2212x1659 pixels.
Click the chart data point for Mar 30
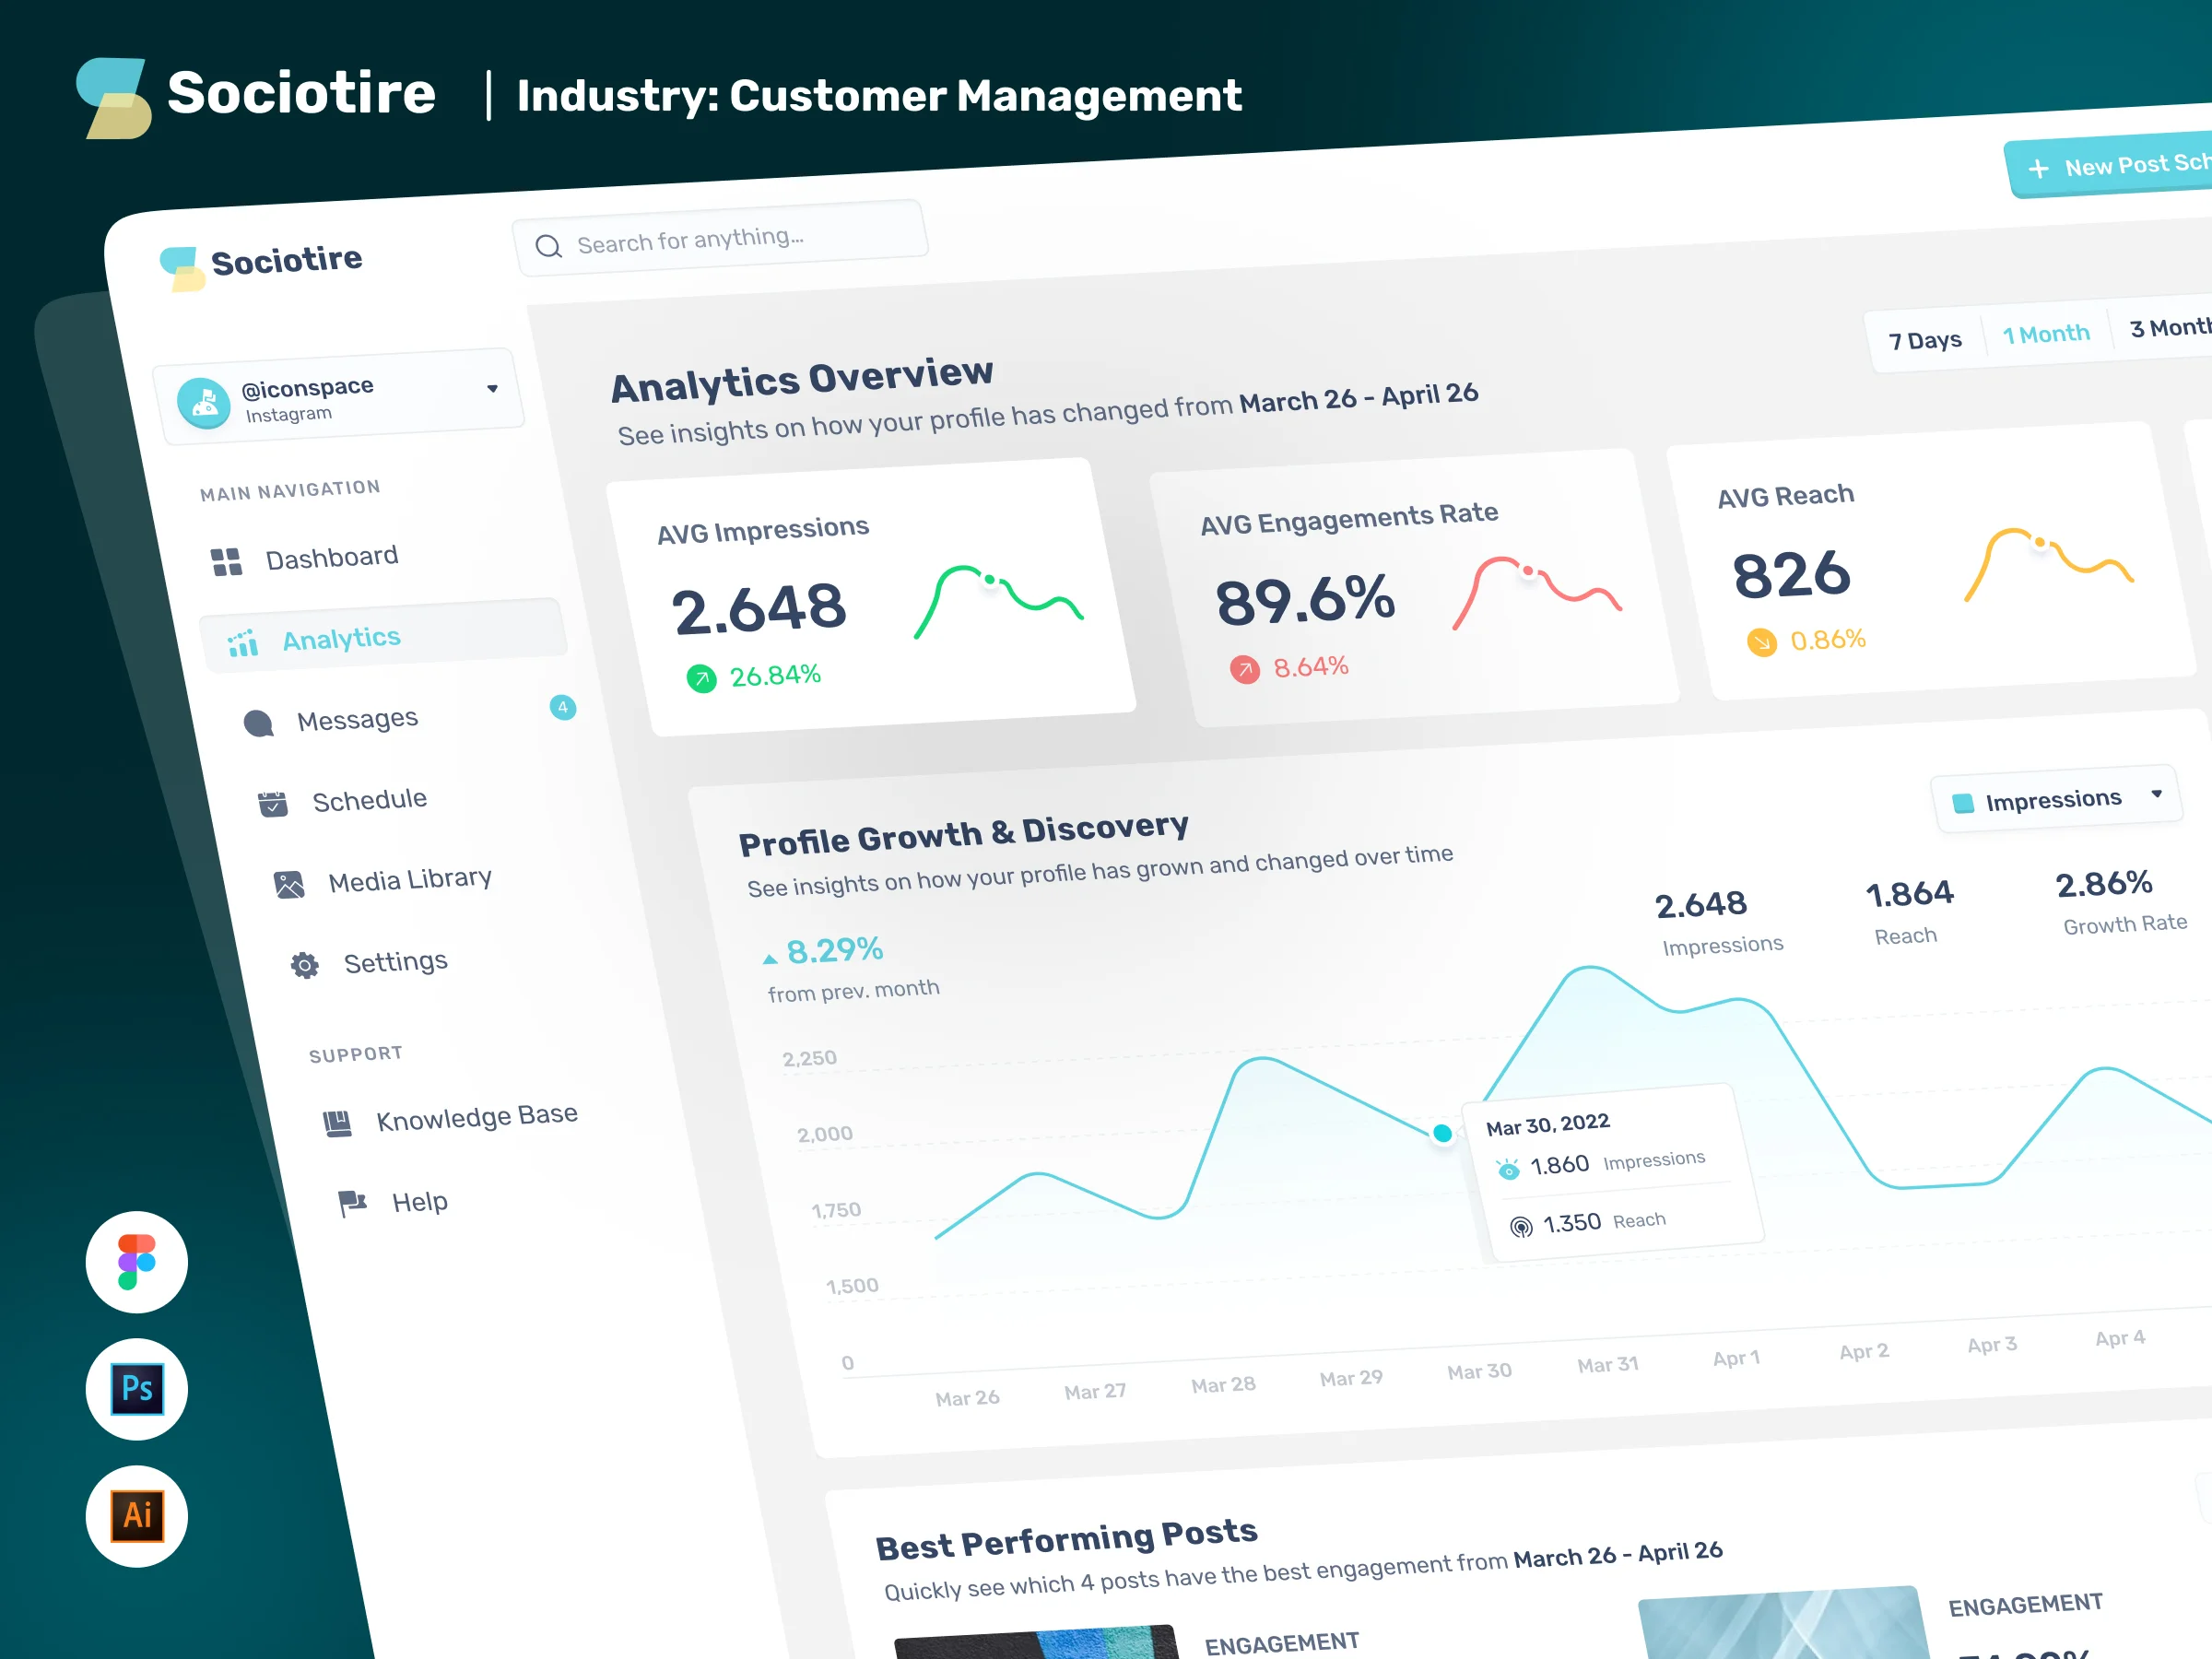point(1442,1133)
